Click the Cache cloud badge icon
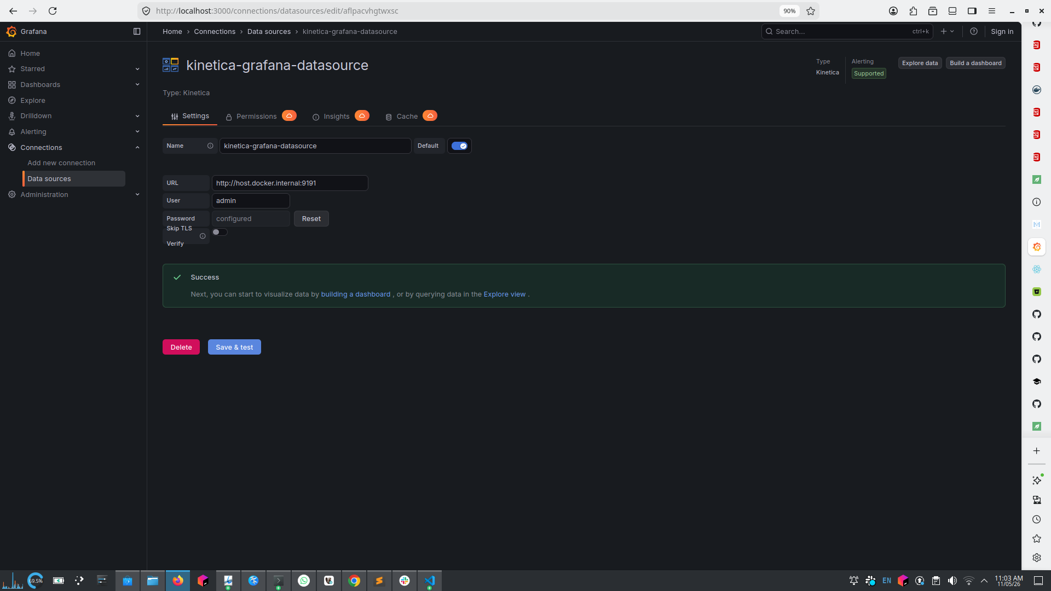This screenshot has width=1051, height=591. pyautogui.click(x=430, y=116)
